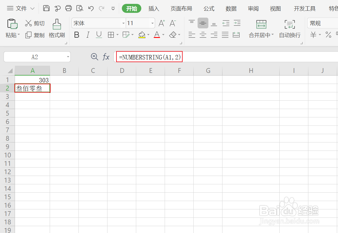Toggle center horizontal alignment

[203, 35]
